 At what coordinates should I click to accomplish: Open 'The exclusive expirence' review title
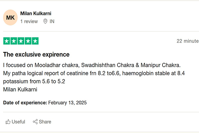36,55
